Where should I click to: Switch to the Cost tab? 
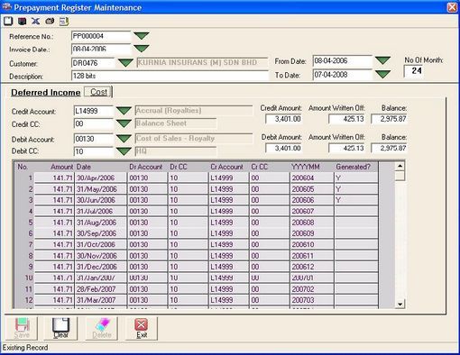pyautogui.click(x=98, y=92)
